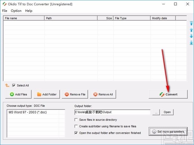Toggle the Select All checkbox
The image size is (194, 145).
(x=14, y=85)
